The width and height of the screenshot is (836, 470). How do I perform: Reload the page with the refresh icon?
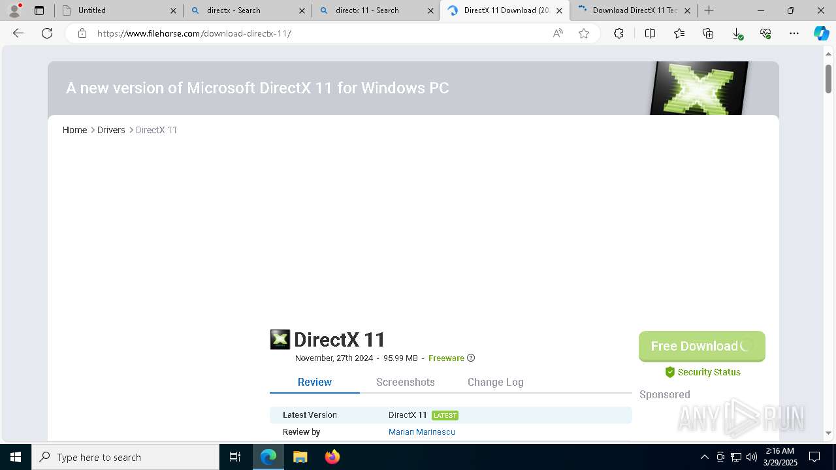pyautogui.click(x=47, y=33)
